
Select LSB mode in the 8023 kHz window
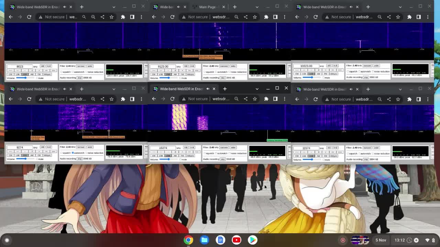click(18, 74)
